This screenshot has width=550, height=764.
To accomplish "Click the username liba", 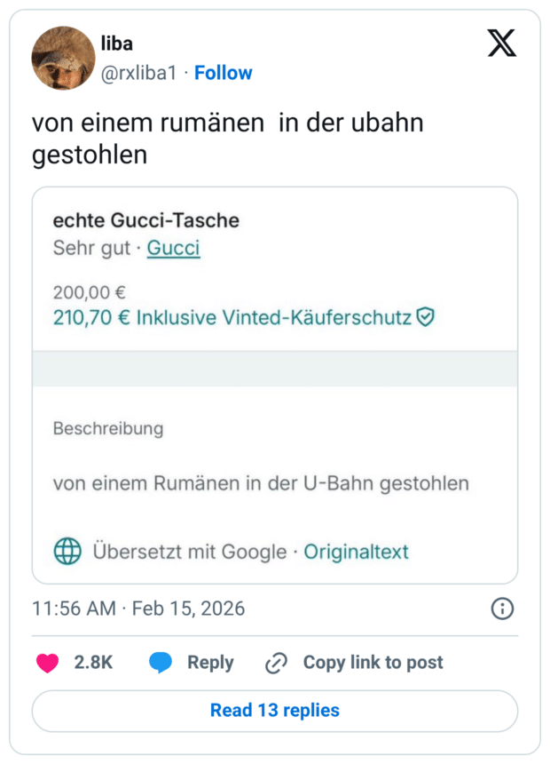I will tap(116, 43).
